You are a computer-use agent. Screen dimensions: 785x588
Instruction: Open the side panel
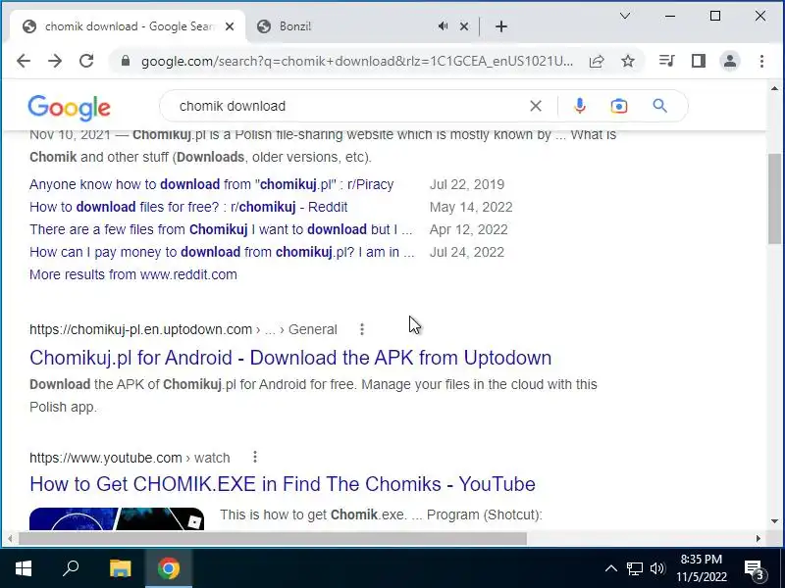699,61
